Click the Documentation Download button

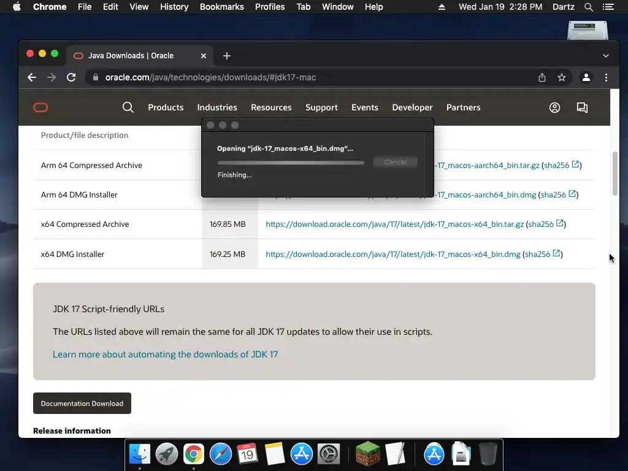(x=82, y=404)
